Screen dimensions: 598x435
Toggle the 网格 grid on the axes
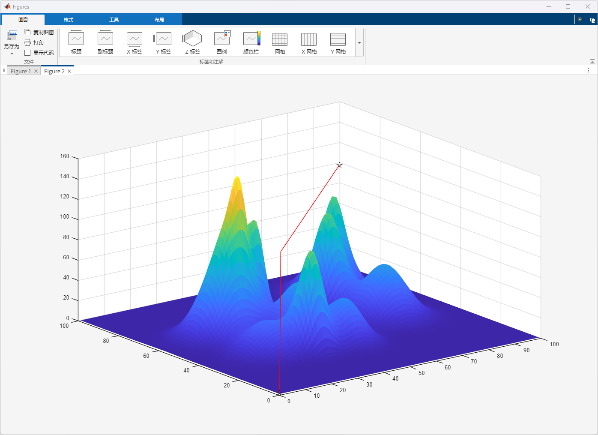[x=280, y=39]
